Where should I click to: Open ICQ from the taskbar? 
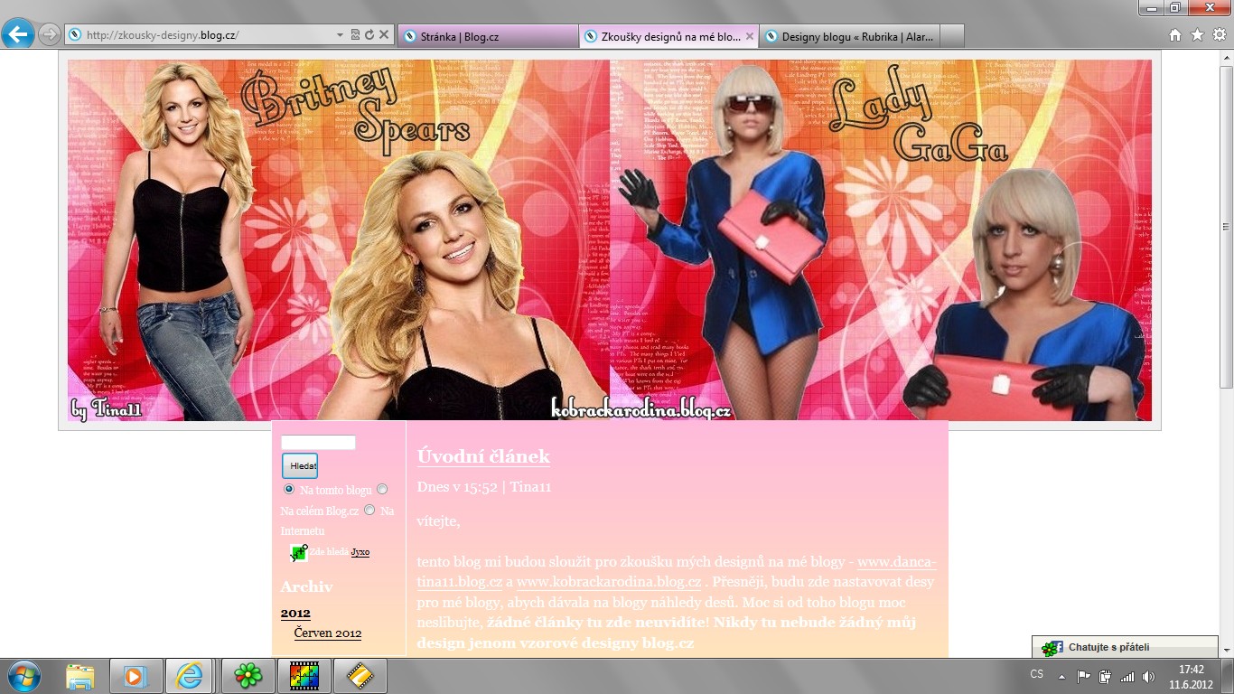[248, 676]
